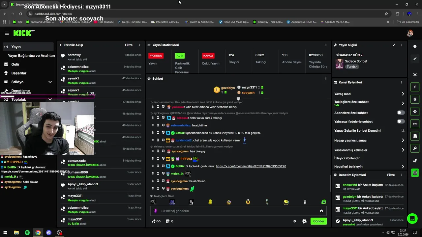The image size is (422, 237).
Task: Open the three-dot menu of Etkinlik Akışı
Action: point(139,45)
